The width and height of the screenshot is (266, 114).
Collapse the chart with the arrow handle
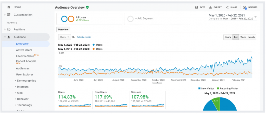point(157,83)
